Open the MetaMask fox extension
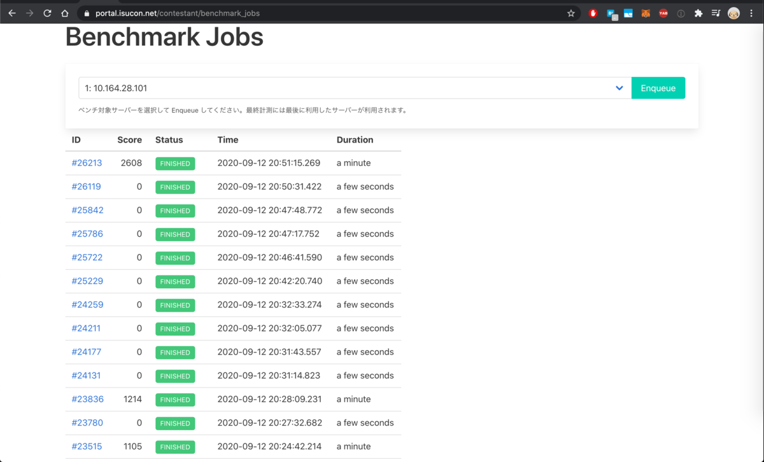 coord(646,13)
